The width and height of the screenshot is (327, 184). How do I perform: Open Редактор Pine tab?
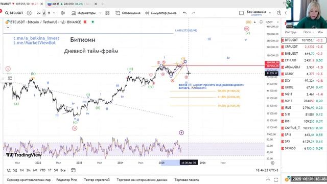(66, 179)
